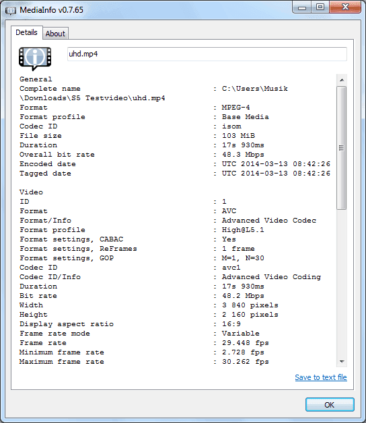Open the Save to text file link

click(321, 377)
